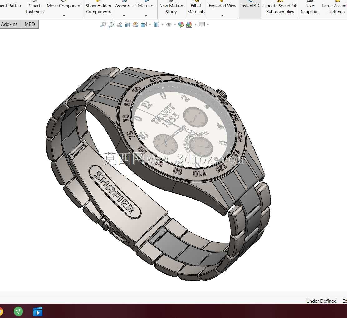Click View Orientation cube icon
This screenshot has height=318, width=347.
tap(144, 25)
